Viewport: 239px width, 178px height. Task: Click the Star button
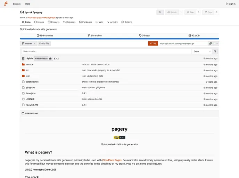click(x=190, y=13)
